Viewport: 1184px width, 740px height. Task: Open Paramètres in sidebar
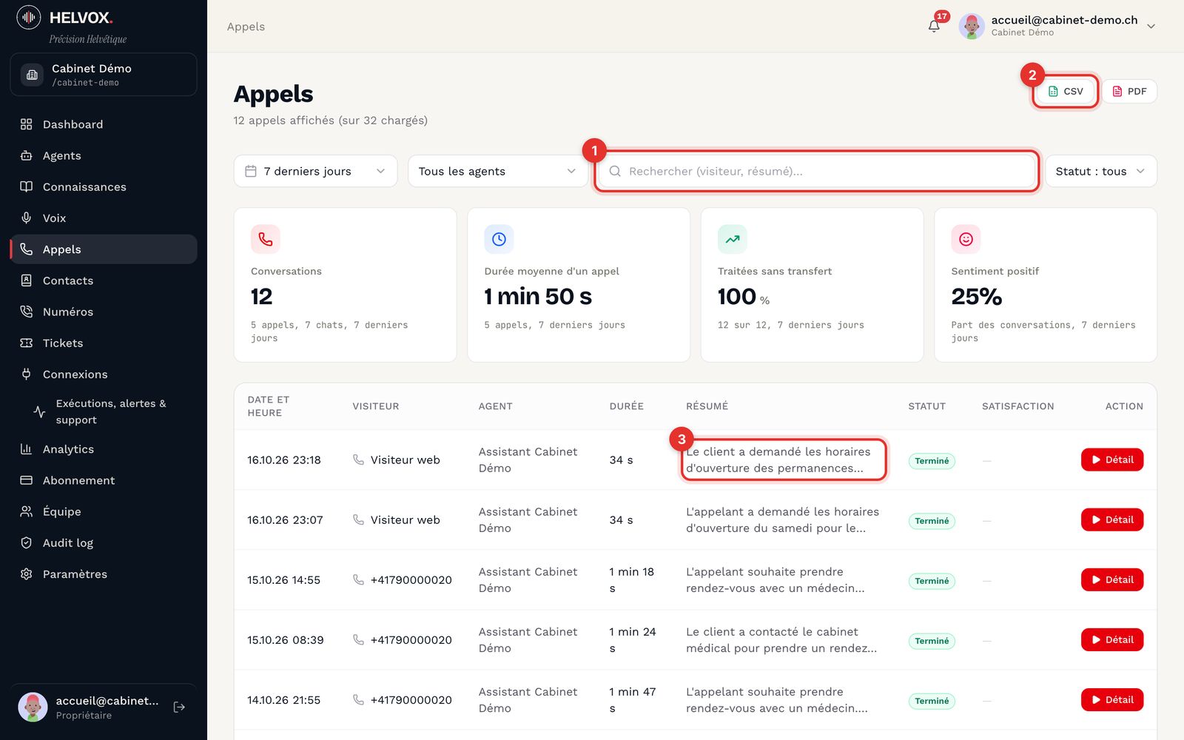104,573
